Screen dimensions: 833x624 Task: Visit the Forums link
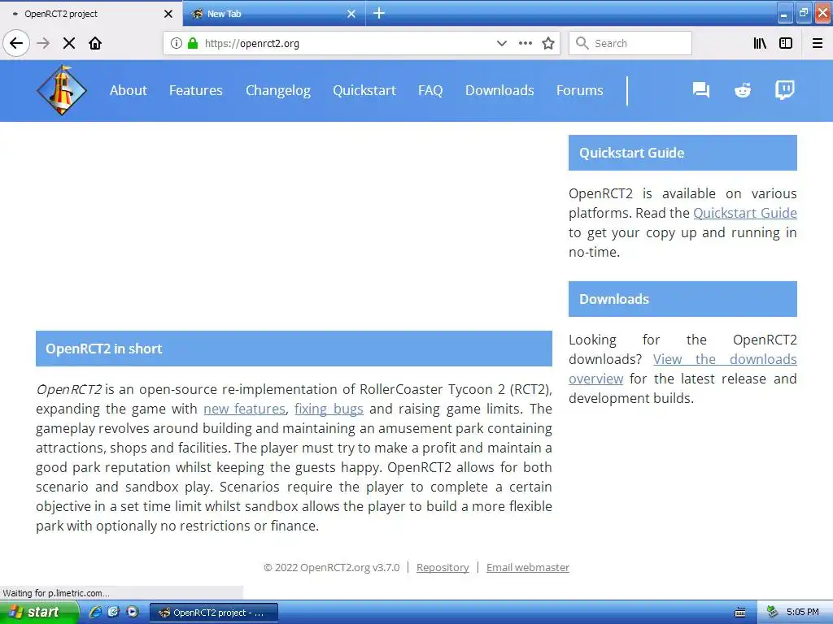click(x=579, y=90)
